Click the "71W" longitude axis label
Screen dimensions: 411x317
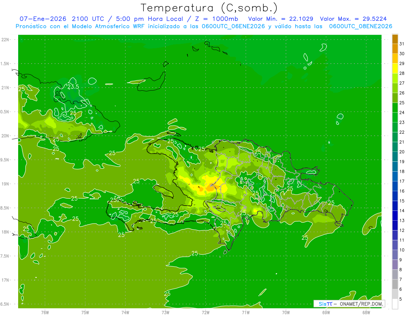click(x=246, y=312)
